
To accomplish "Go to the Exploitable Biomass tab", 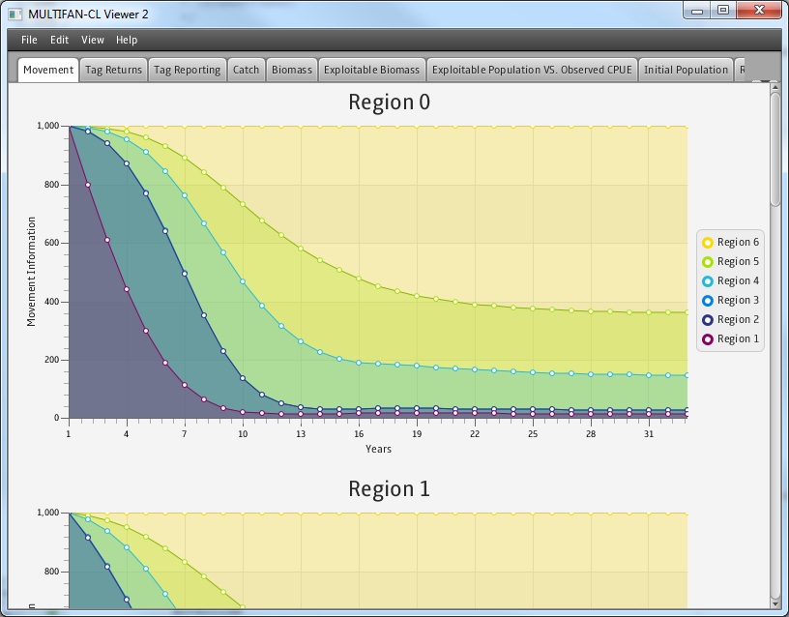I will coord(372,70).
